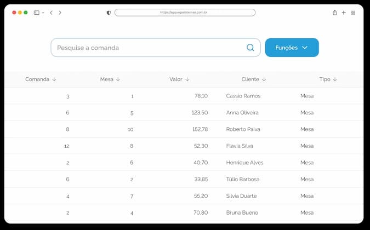Image resolution: width=370 pixels, height=230 pixels.
Task: Click the browser address bar
Action: [185, 13]
